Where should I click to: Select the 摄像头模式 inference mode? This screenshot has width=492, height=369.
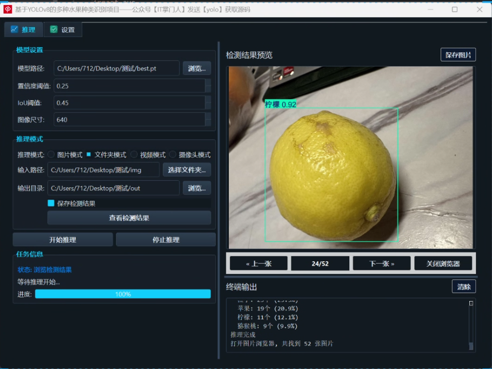173,155
